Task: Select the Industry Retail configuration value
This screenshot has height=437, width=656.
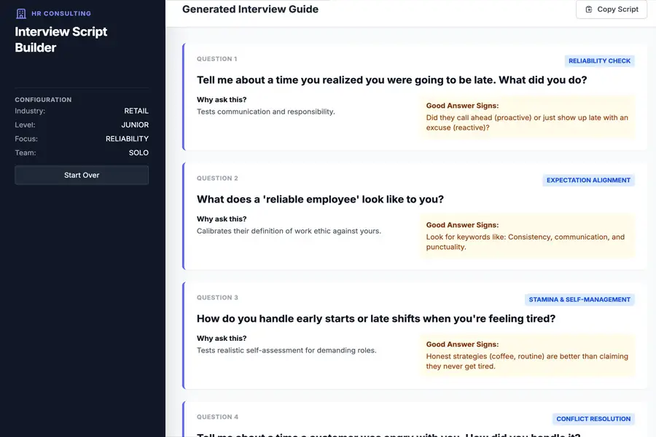Action: (136, 111)
